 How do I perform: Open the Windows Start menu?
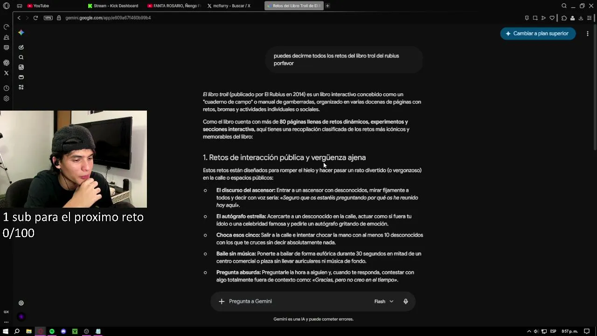(6, 331)
